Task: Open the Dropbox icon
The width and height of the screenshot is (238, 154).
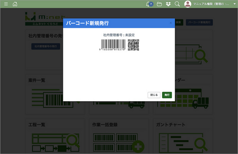Action: (168, 4)
